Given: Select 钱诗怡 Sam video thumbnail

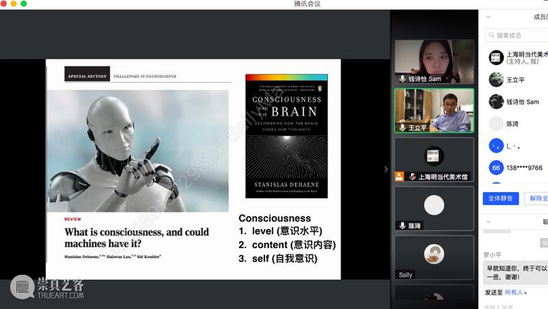Looking at the screenshot, I should (x=434, y=62).
